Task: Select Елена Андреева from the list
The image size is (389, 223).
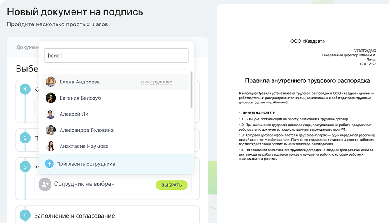Action: point(80,82)
